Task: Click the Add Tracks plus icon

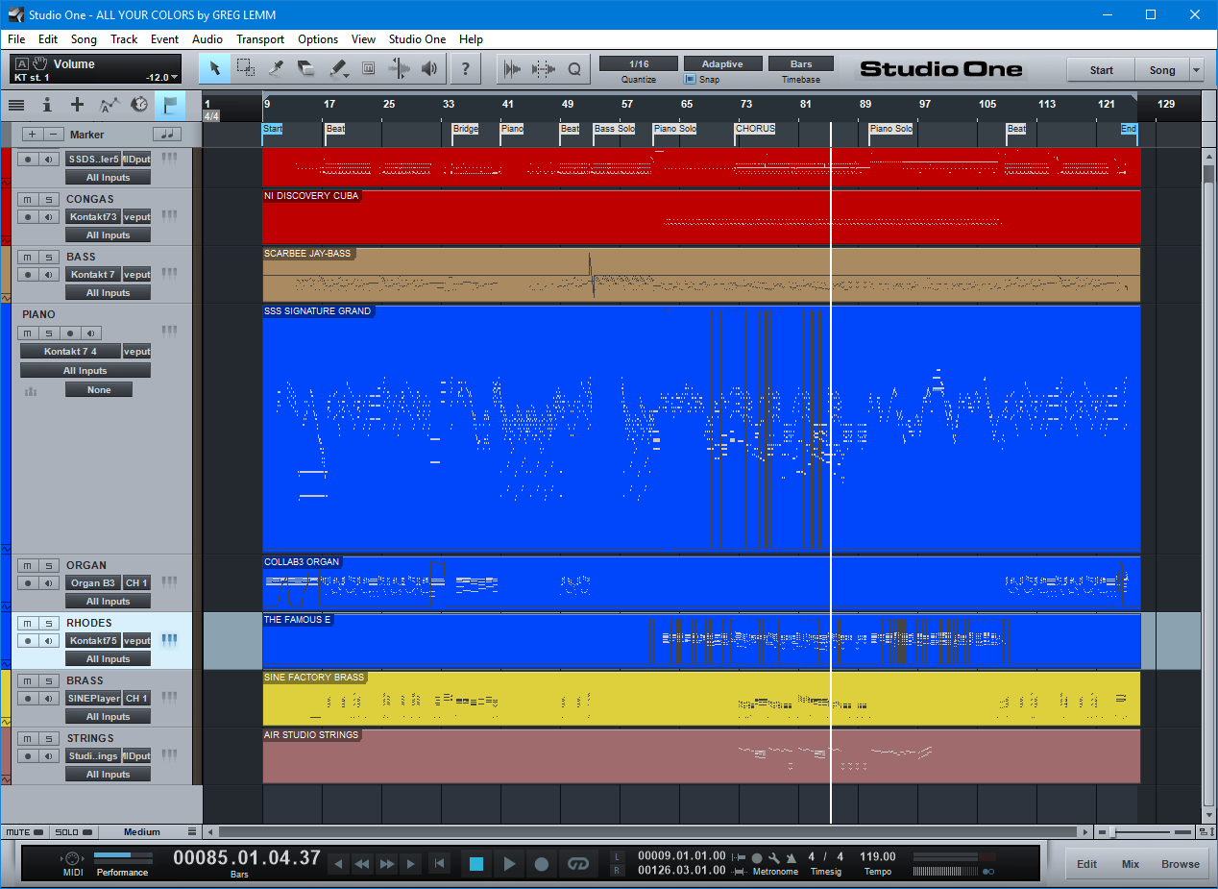Action: point(78,105)
